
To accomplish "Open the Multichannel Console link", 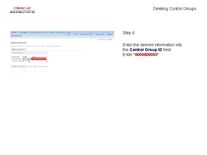I will pos(87,34).
